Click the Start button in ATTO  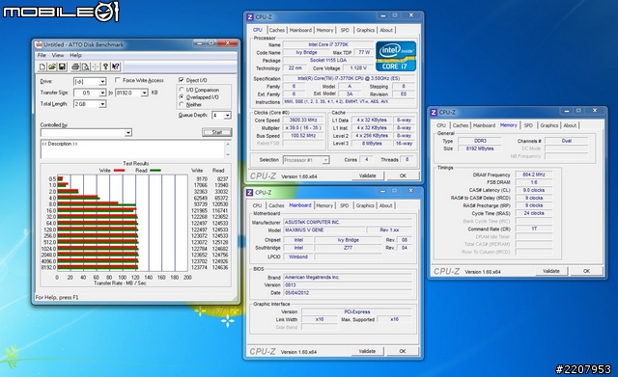pyautogui.click(x=216, y=132)
